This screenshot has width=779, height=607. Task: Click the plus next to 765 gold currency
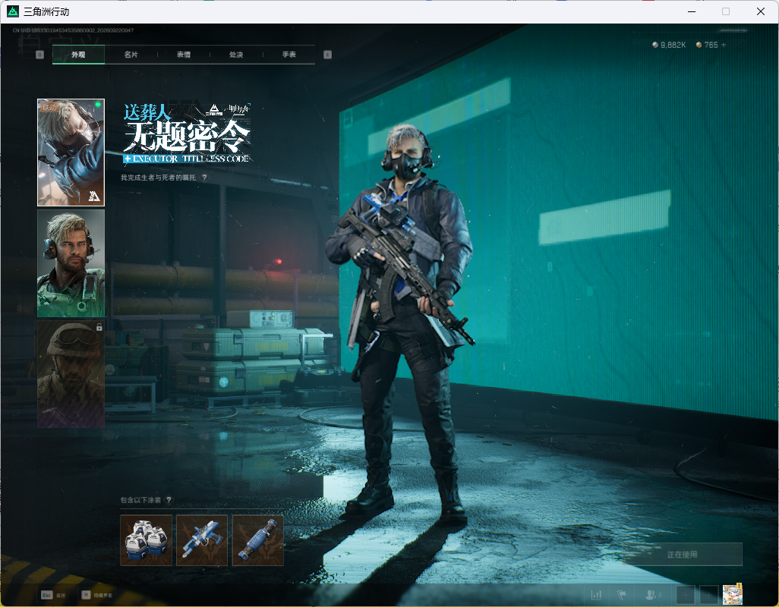(724, 45)
